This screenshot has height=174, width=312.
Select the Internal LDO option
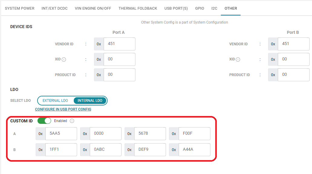[90, 101]
